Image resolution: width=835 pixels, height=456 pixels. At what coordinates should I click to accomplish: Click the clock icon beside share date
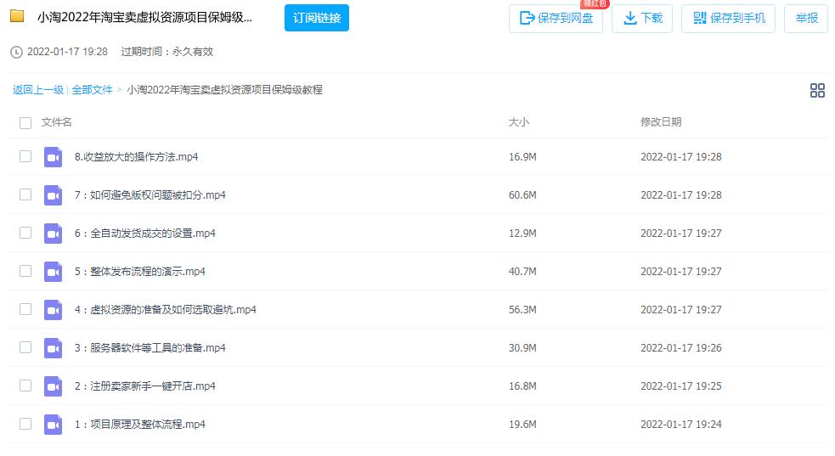[x=16, y=52]
